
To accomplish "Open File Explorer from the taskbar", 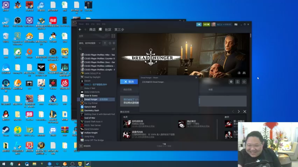I will 34,164.
